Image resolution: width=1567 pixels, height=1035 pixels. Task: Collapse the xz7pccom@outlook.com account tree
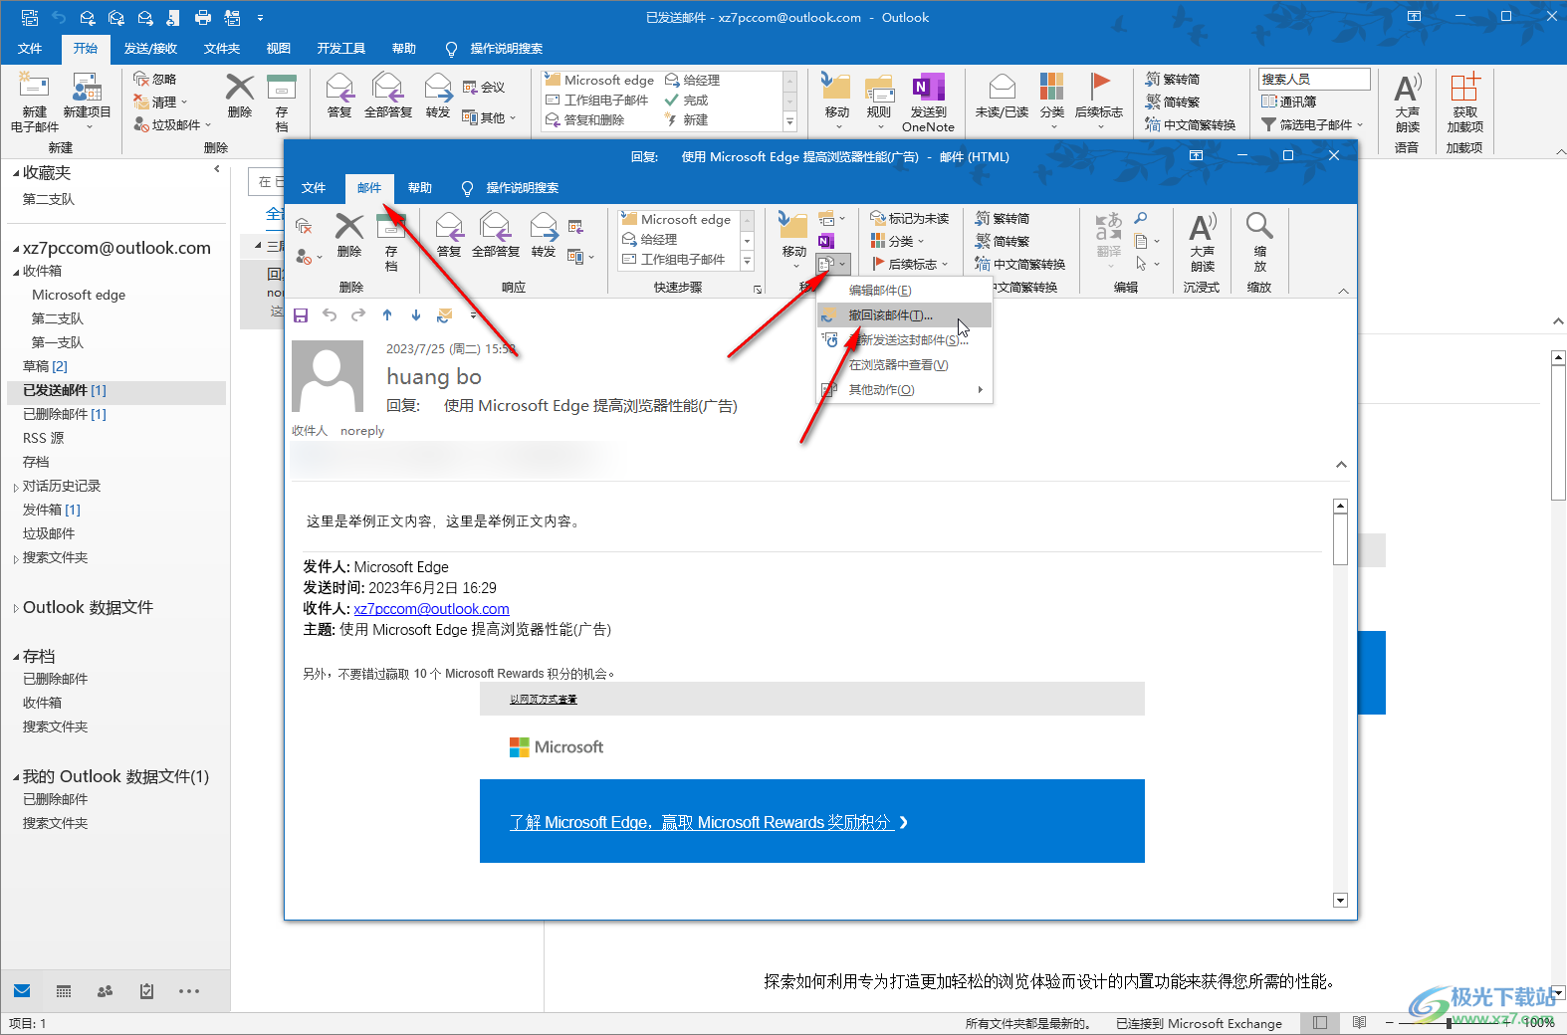tap(16, 249)
